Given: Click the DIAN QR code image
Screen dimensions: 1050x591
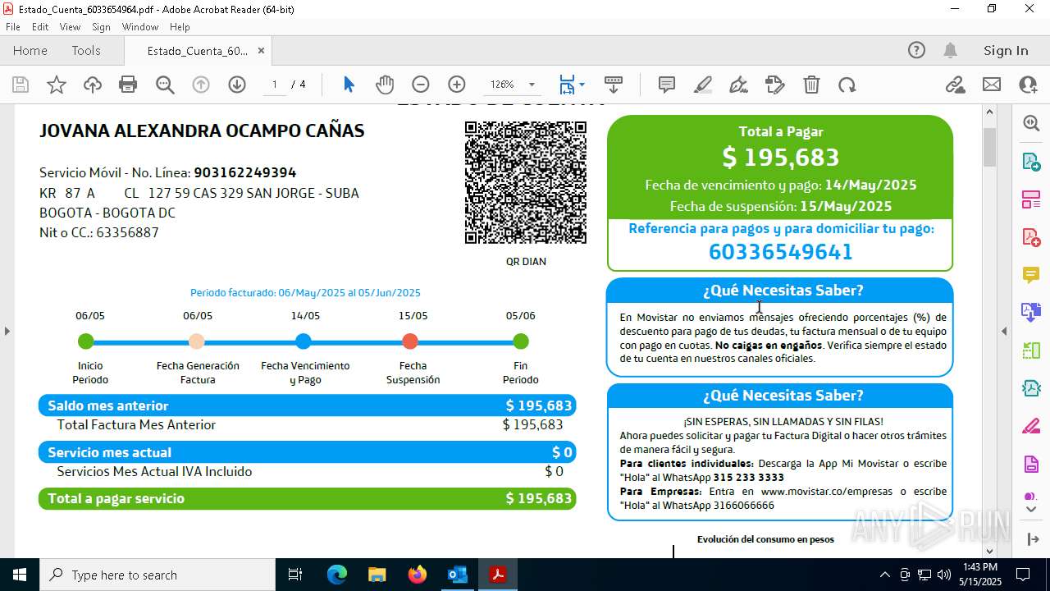Looking at the screenshot, I should [526, 182].
